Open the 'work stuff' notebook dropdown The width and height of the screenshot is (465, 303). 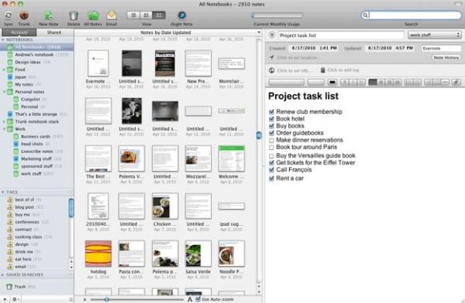pyautogui.click(x=435, y=35)
